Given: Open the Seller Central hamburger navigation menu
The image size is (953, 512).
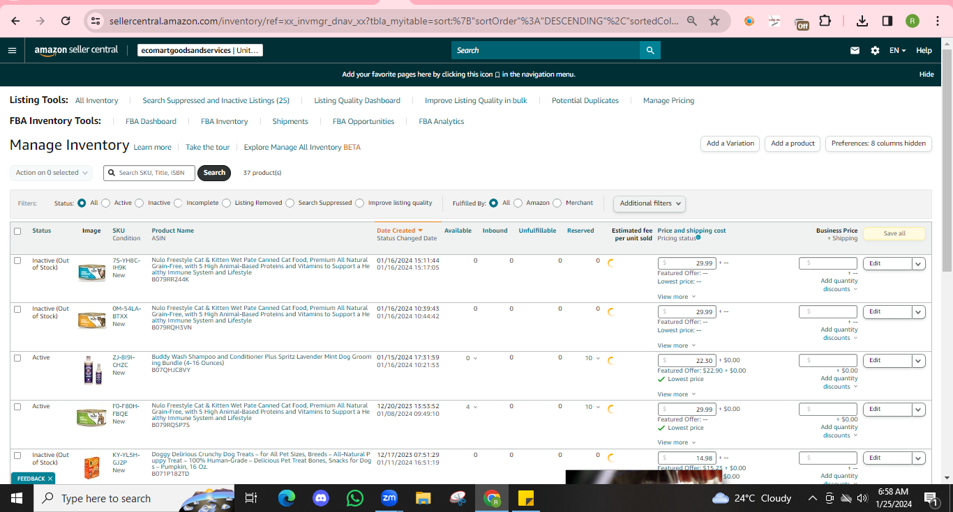Looking at the screenshot, I should click(12, 50).
